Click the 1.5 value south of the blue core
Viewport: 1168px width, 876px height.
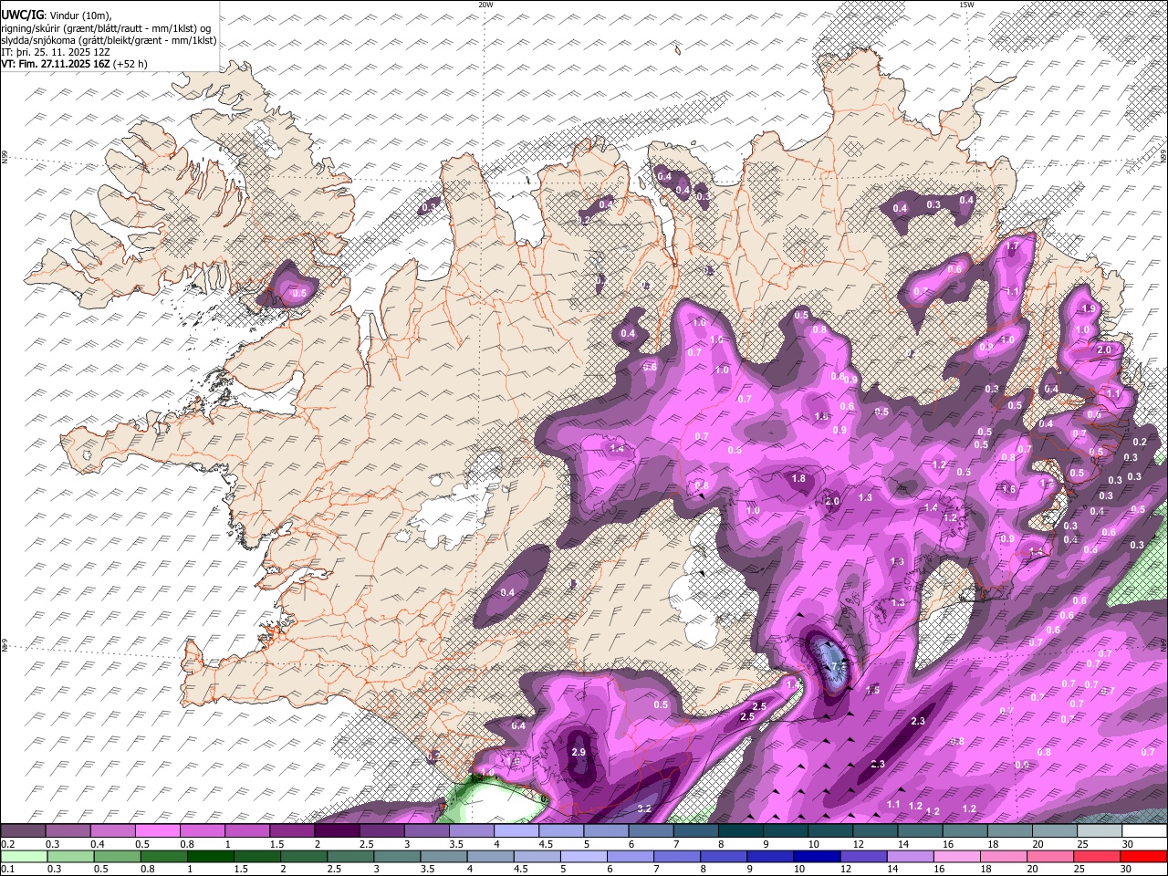click(x=872, y=691)
